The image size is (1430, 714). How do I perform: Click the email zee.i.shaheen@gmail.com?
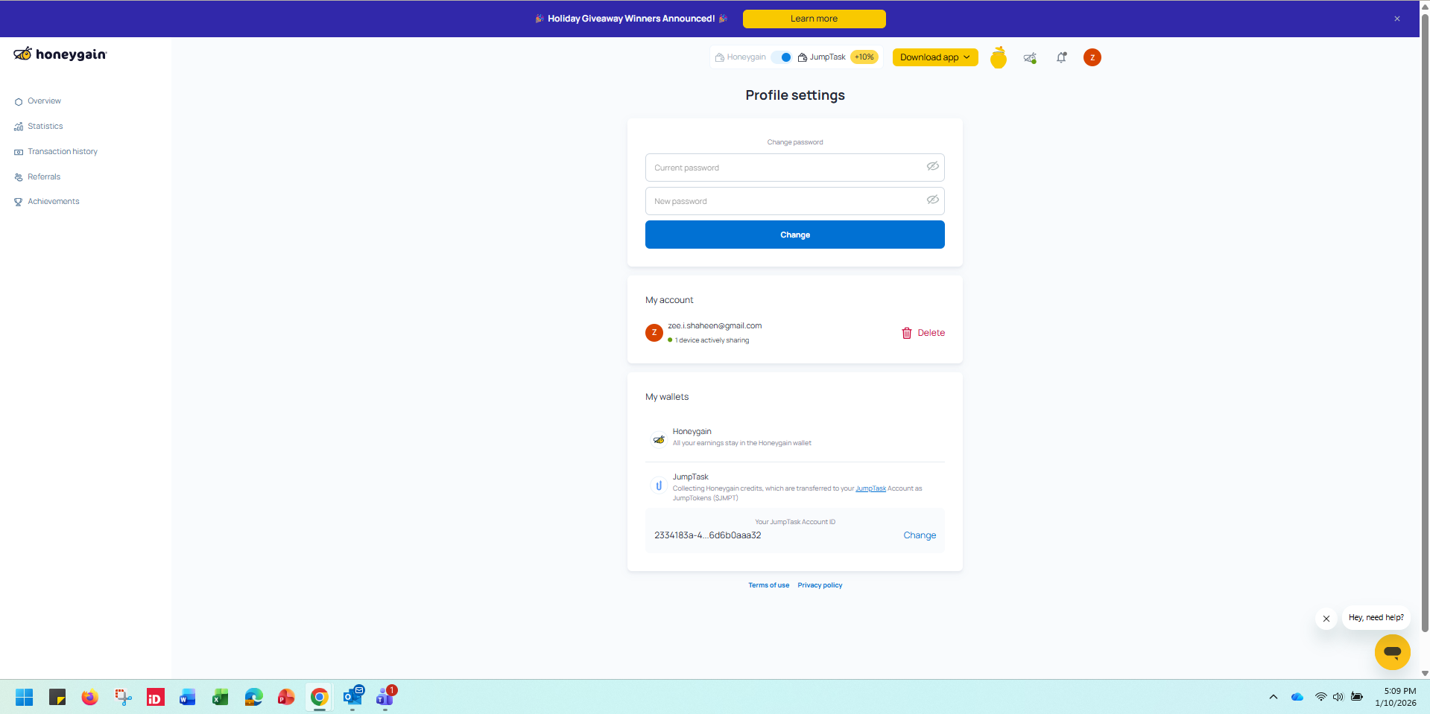(x=715, y=326)
